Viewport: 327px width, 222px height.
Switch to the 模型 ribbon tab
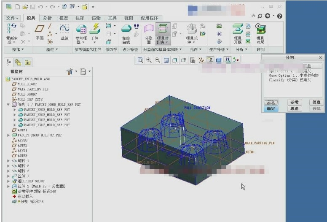coord(64,18)
